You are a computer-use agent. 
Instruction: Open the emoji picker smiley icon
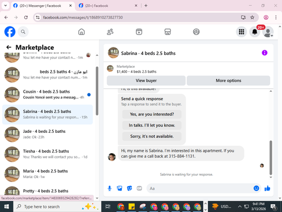click(x=256, y=188)
